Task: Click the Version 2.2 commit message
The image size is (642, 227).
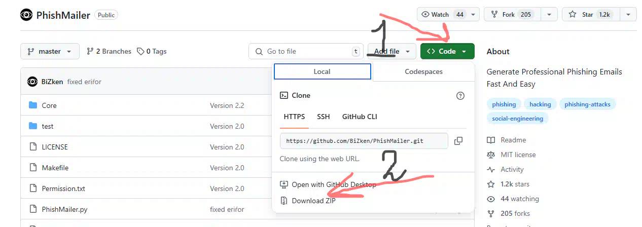Action: (227, 105)
